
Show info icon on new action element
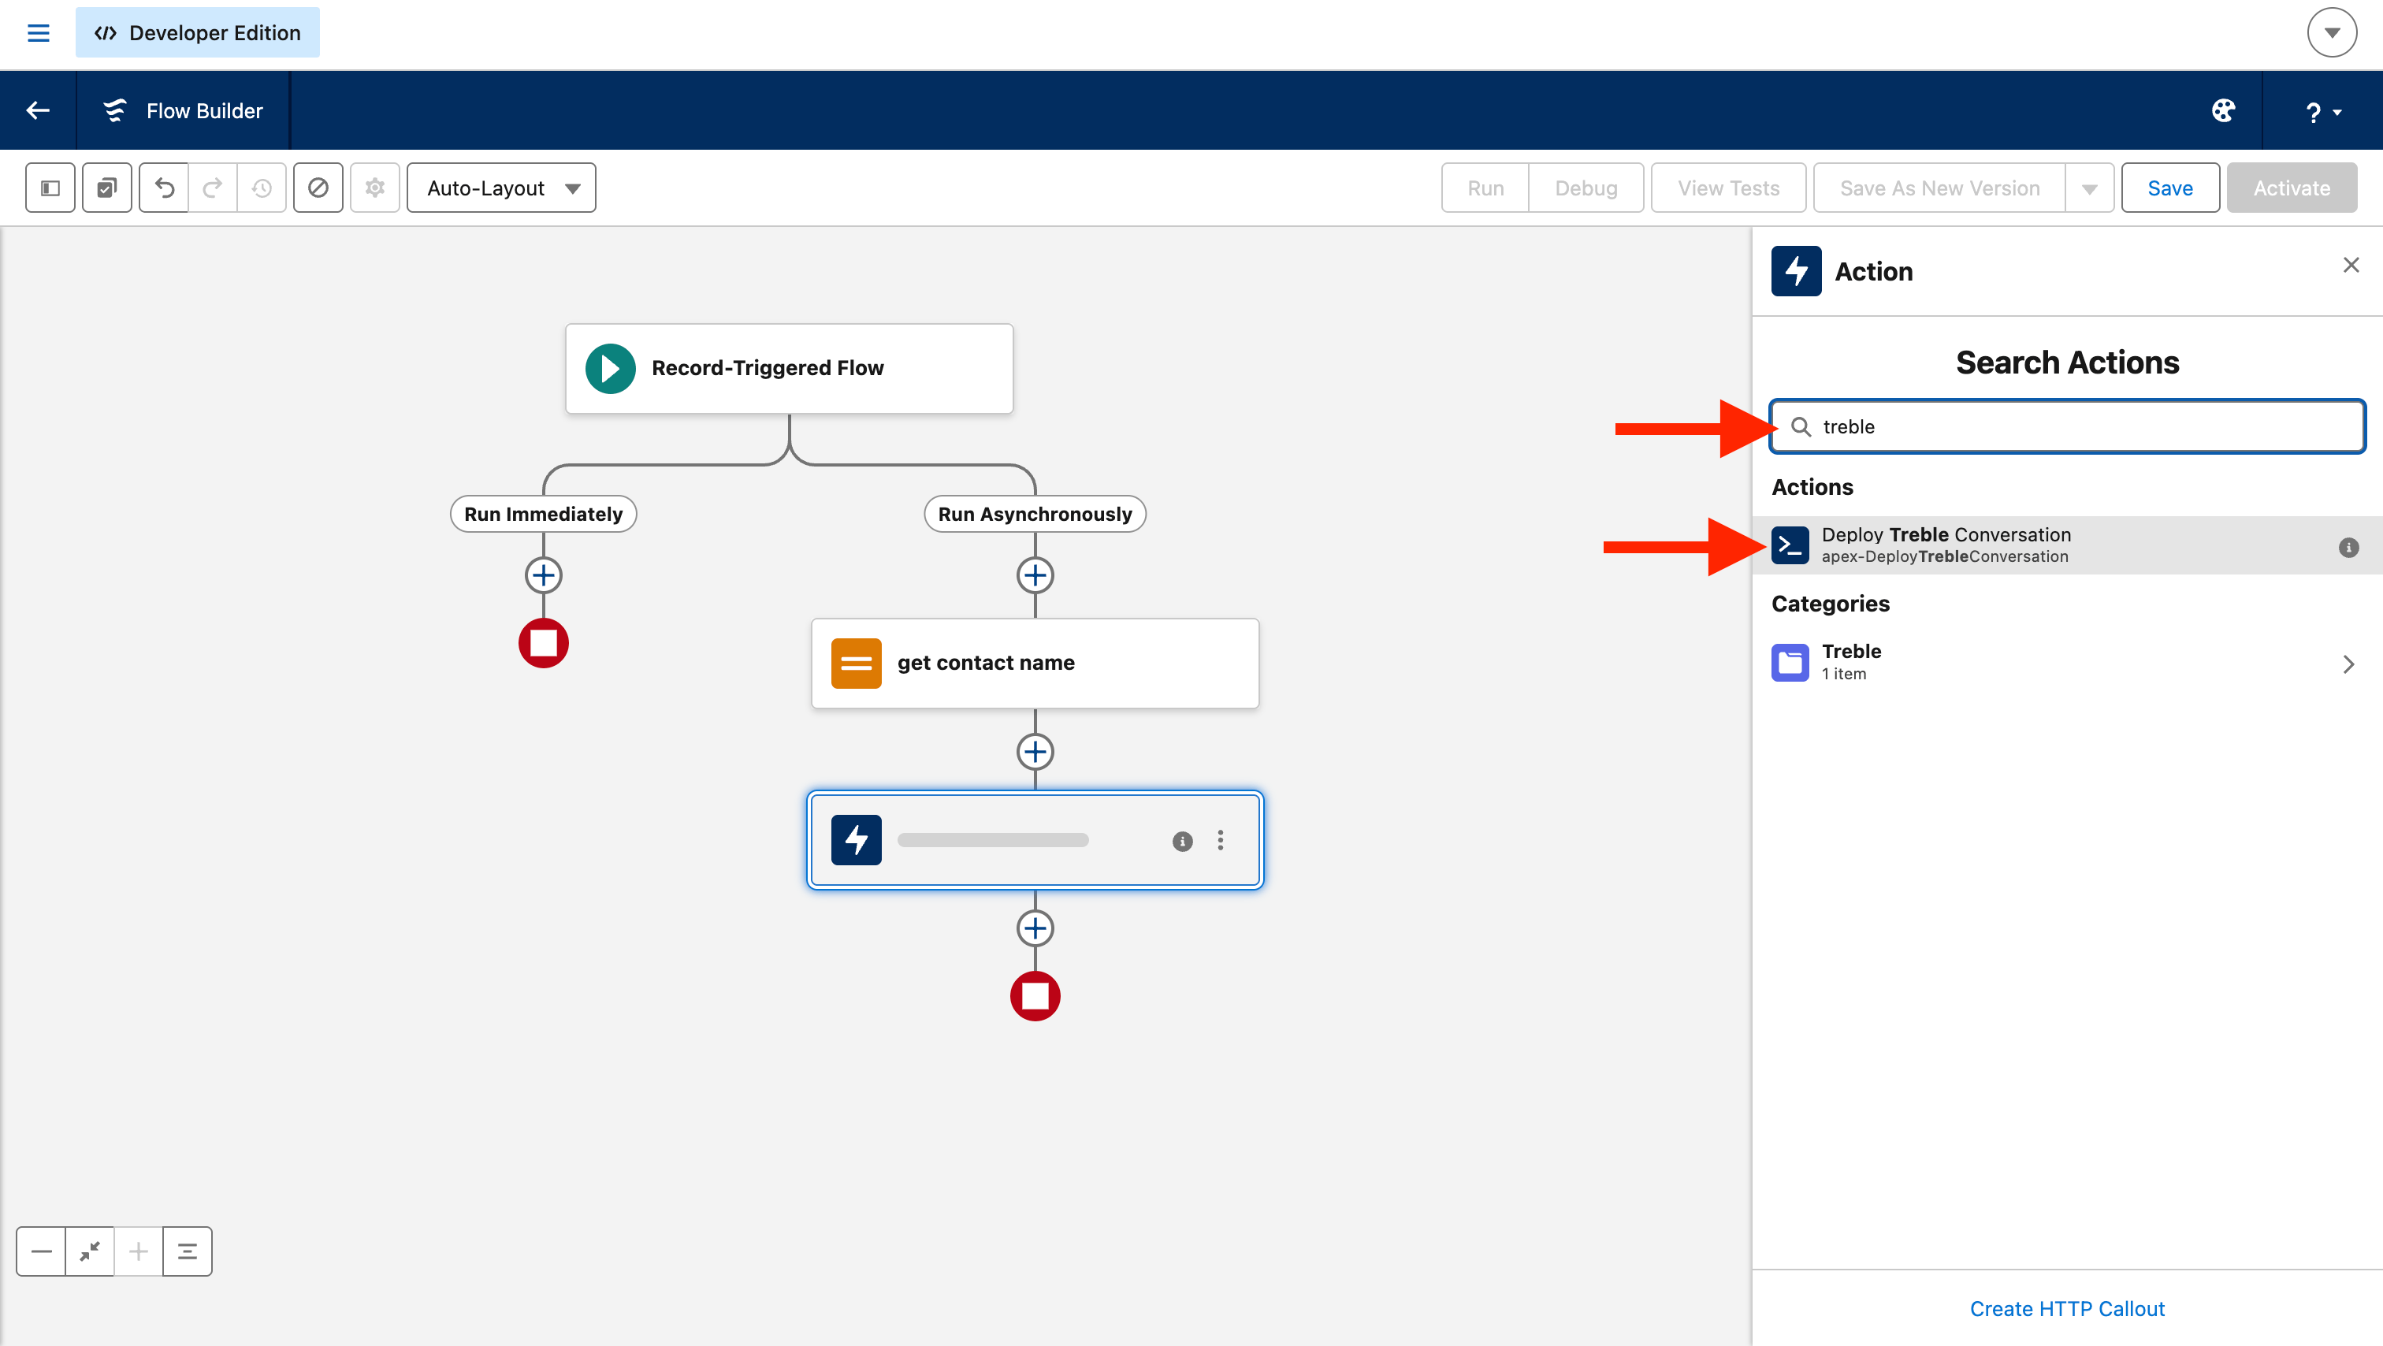1181,841
